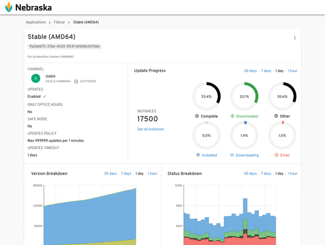The height and width of the screenshot is (245, 325).
Task: Click the clock icon beside 6/17/2020
Action: 76,81
